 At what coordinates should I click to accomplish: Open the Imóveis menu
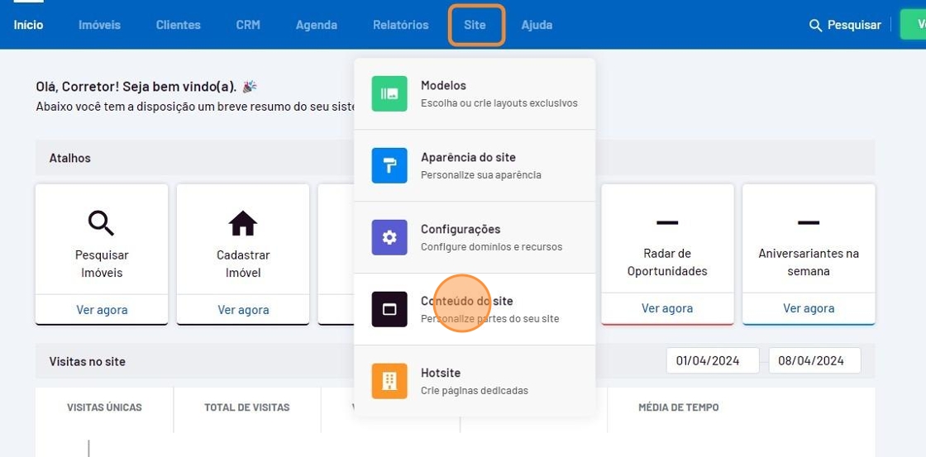click(99, 25)
